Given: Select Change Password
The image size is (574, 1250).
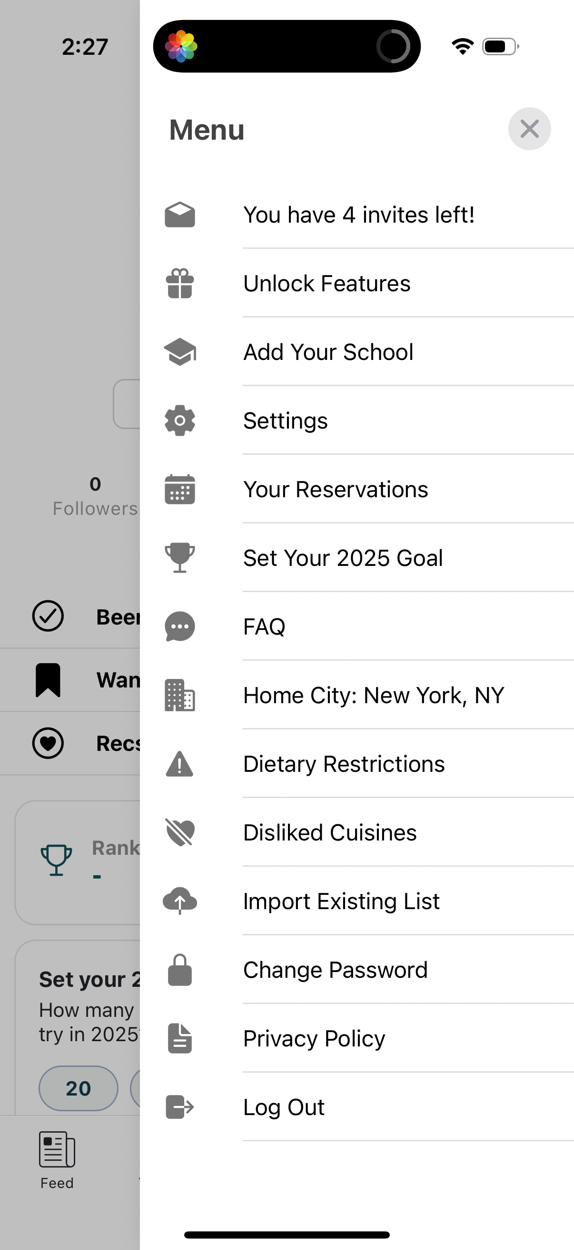Looking at the screenshot, I should coord(335,970).
